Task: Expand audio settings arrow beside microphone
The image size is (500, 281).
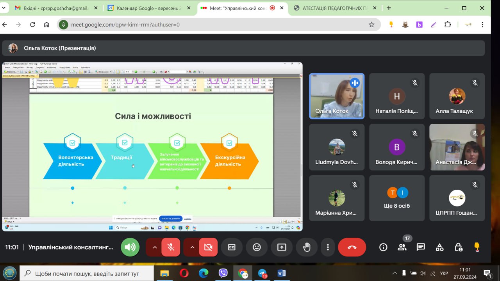Action: click(x=155, y=247)
